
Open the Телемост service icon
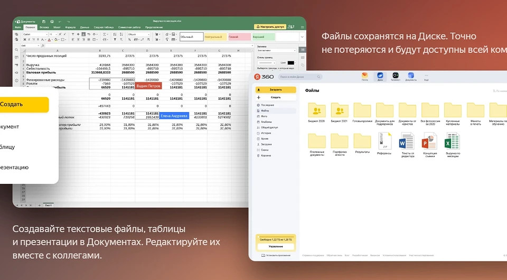tap(396, 77)
